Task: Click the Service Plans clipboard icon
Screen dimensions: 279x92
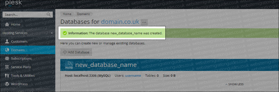Action: pyautogui.click(x=7, y=67)
